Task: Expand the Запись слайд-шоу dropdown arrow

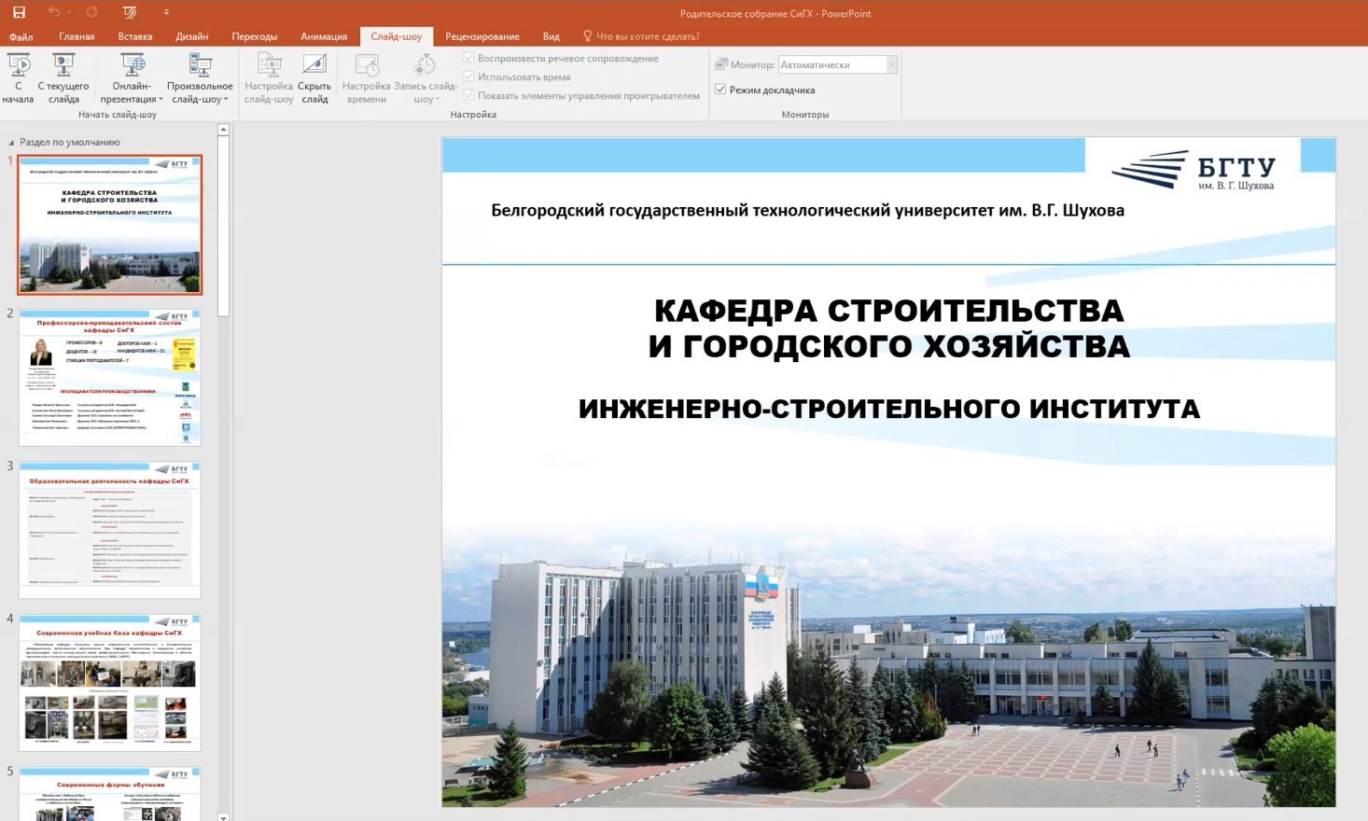Action: (438, 99)
